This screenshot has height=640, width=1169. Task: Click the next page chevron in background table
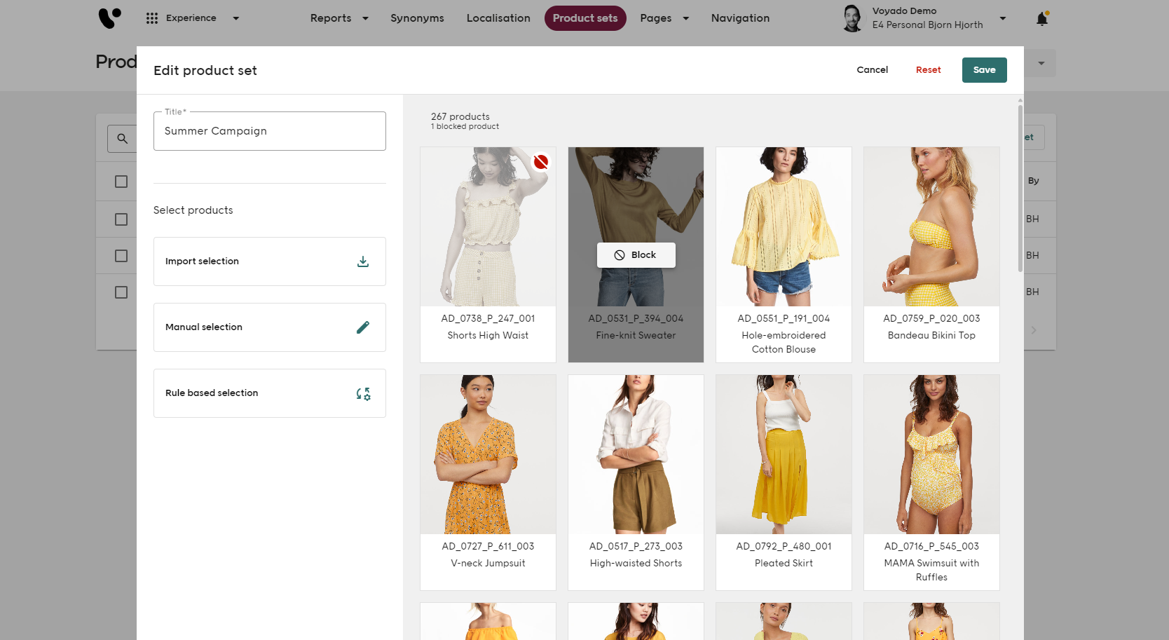[x=1034, y=330]
